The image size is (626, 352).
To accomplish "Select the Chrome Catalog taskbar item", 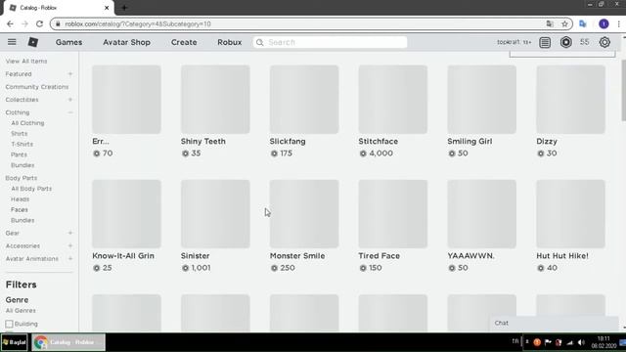I will [x=68, y=342].
